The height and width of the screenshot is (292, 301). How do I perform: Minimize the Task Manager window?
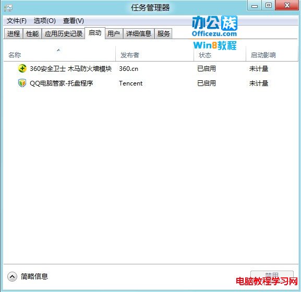click(255, 6)
